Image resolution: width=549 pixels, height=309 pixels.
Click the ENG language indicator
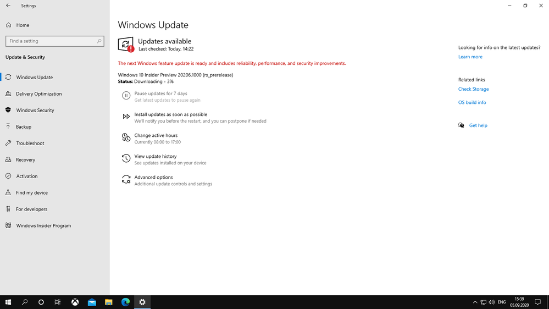click(502, 302)
